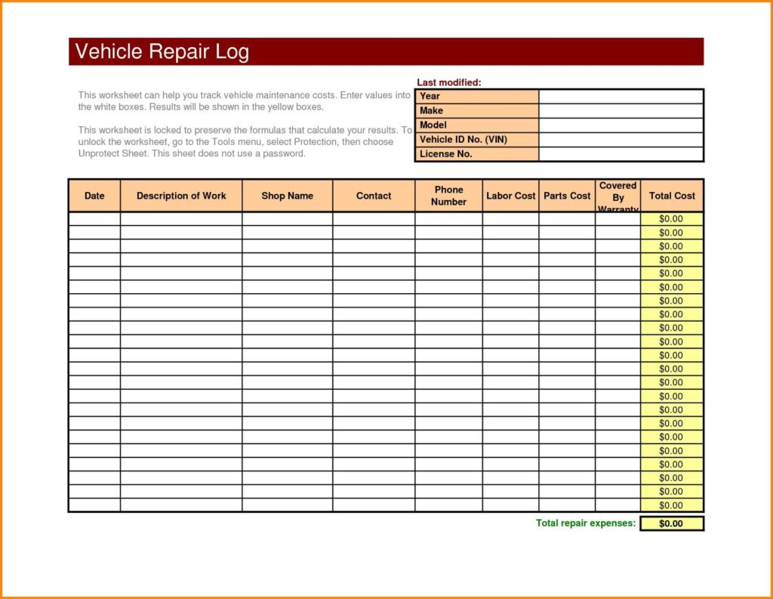Viewport: 773px width, 599px height.
Task: Select the Vehicle ID No. (VIN) value box
Action: [x=621, y=140]
